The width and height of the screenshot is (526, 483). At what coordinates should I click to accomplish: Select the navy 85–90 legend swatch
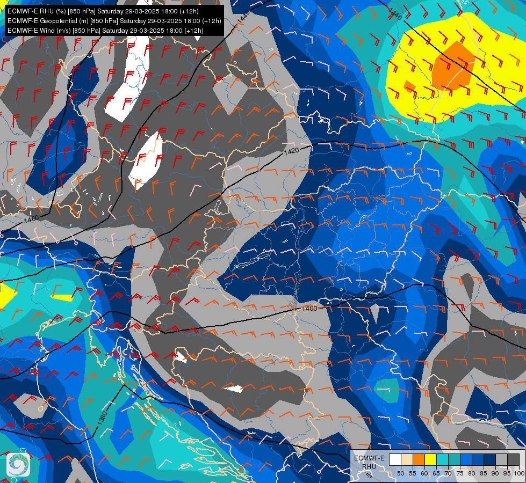[x=490, y=459]
